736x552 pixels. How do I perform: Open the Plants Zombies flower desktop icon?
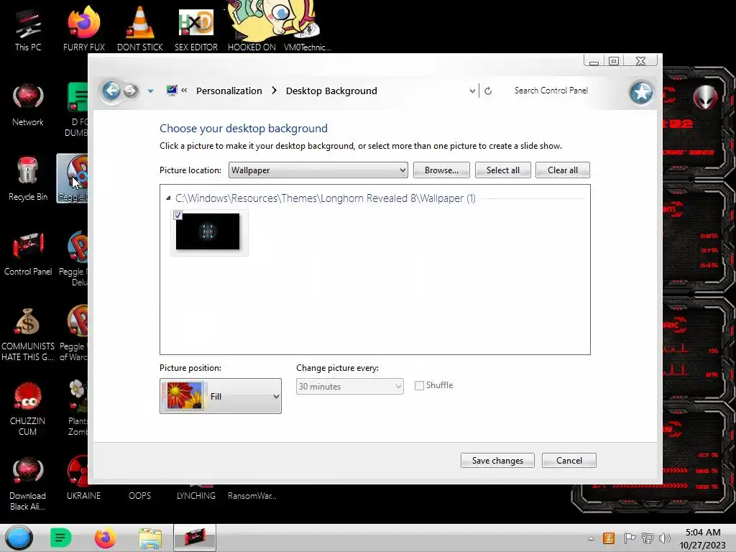[x=78, y=408]
